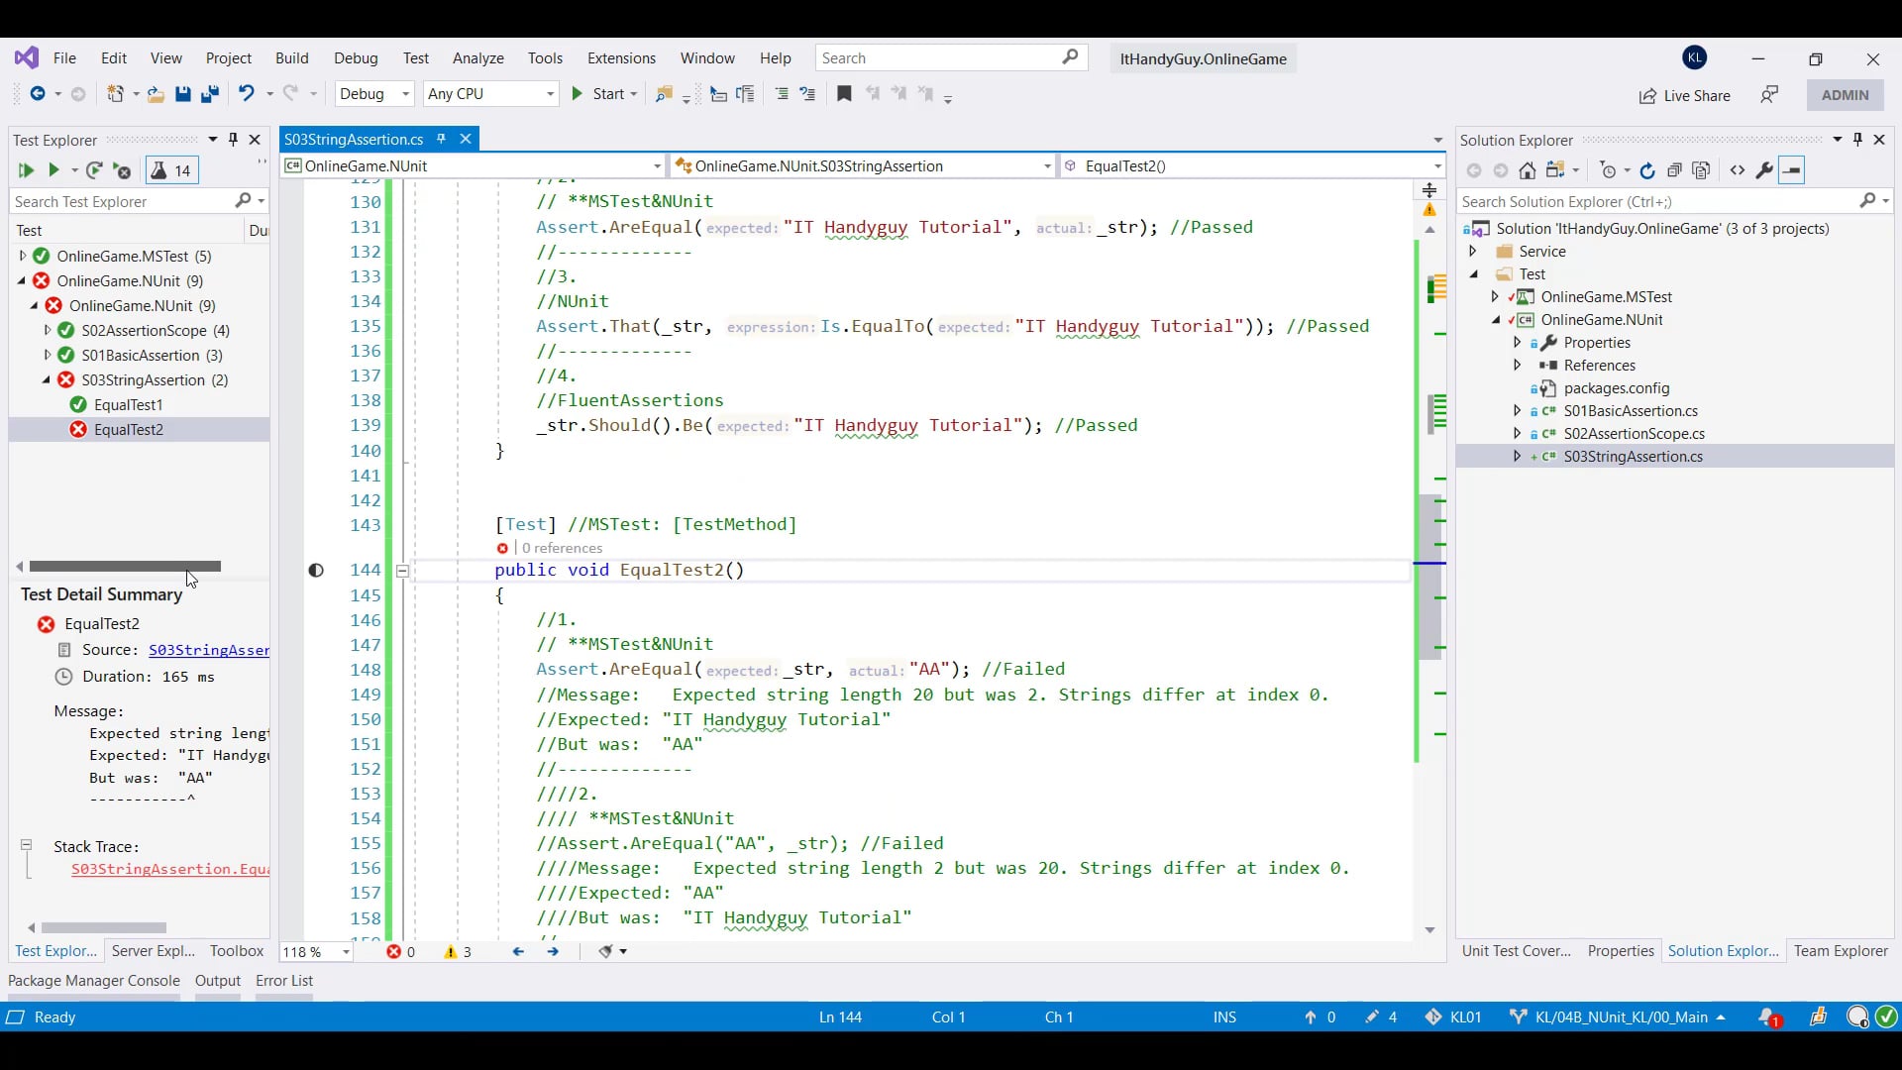Image resolution: width=1902 pixels, height=1070 pixels.
Task: Click Test Explorer horizontal scrollbar thumb
Action: pyautogui.click(x=125, y=567)
